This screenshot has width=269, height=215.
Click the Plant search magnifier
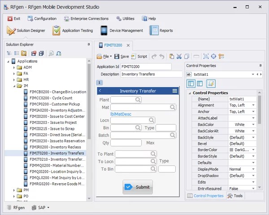click(138, 100)
